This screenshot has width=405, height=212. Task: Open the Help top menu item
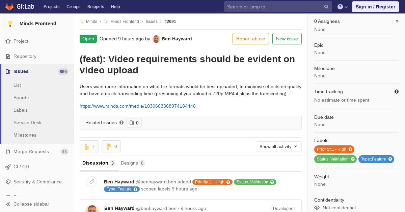point(115,7)
